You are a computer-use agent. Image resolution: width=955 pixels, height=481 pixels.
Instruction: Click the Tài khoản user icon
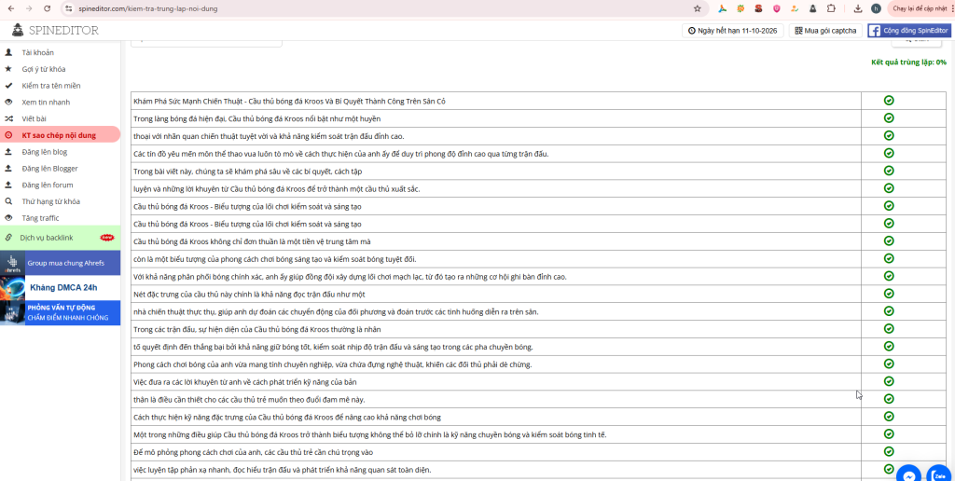click(8, 52)
